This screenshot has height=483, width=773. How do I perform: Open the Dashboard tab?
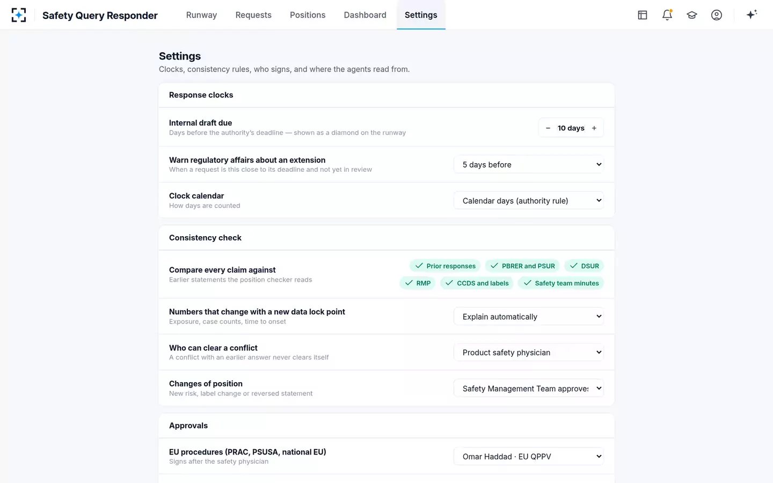click(365, 15)
